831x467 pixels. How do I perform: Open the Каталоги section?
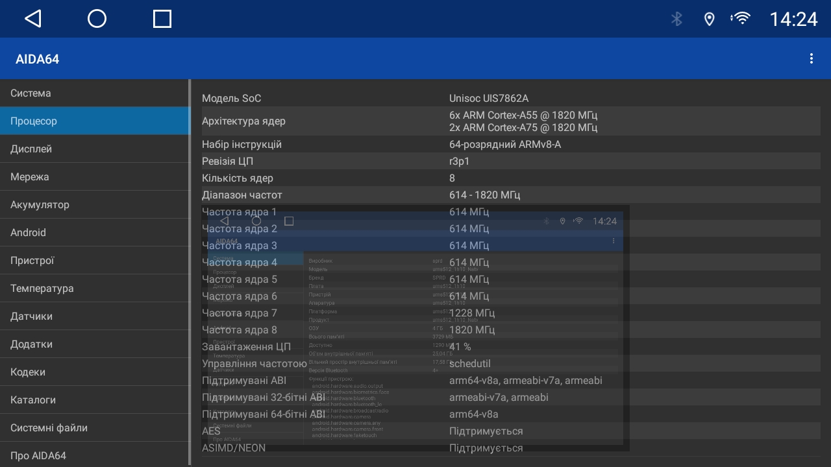94,400
